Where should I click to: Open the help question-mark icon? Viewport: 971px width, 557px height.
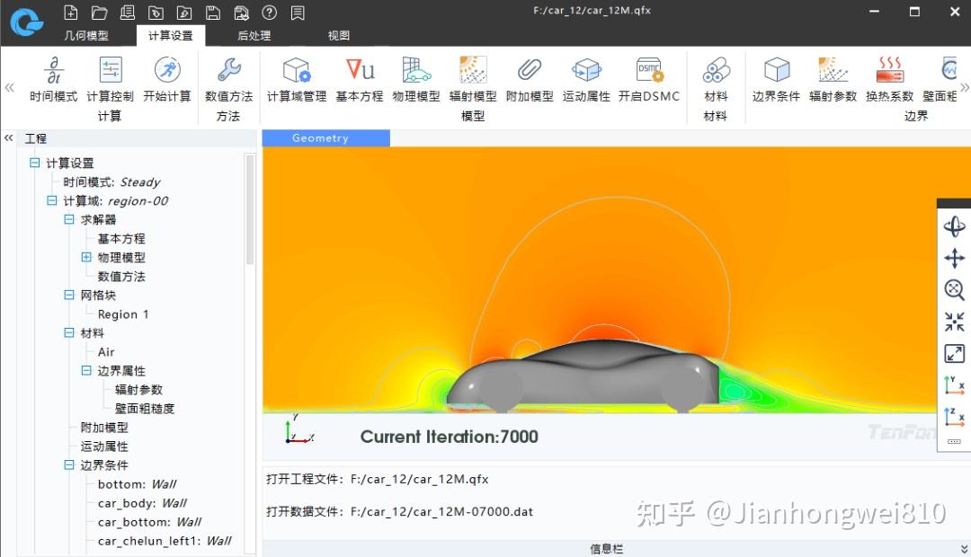(x=269, y=13)
